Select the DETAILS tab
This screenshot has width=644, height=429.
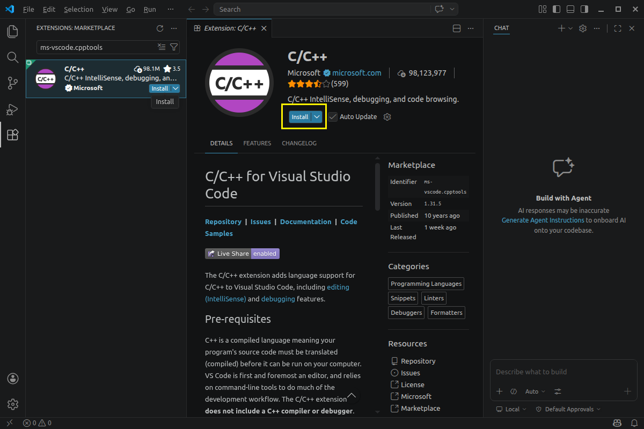221,143
